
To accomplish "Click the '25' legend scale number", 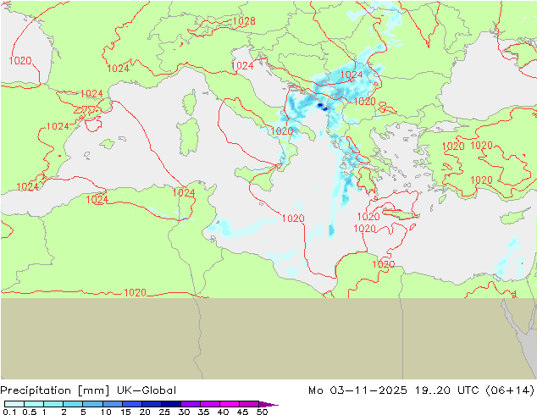I will (x=164, y=412).
